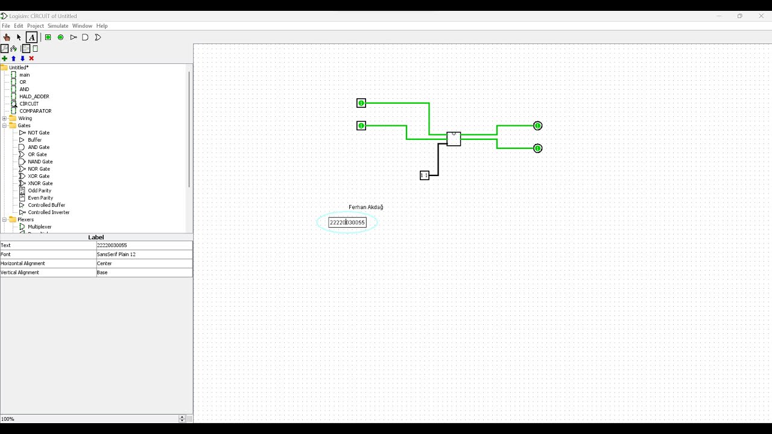
Task: Switch to circuit layout editing view
Action: (26, 49)
